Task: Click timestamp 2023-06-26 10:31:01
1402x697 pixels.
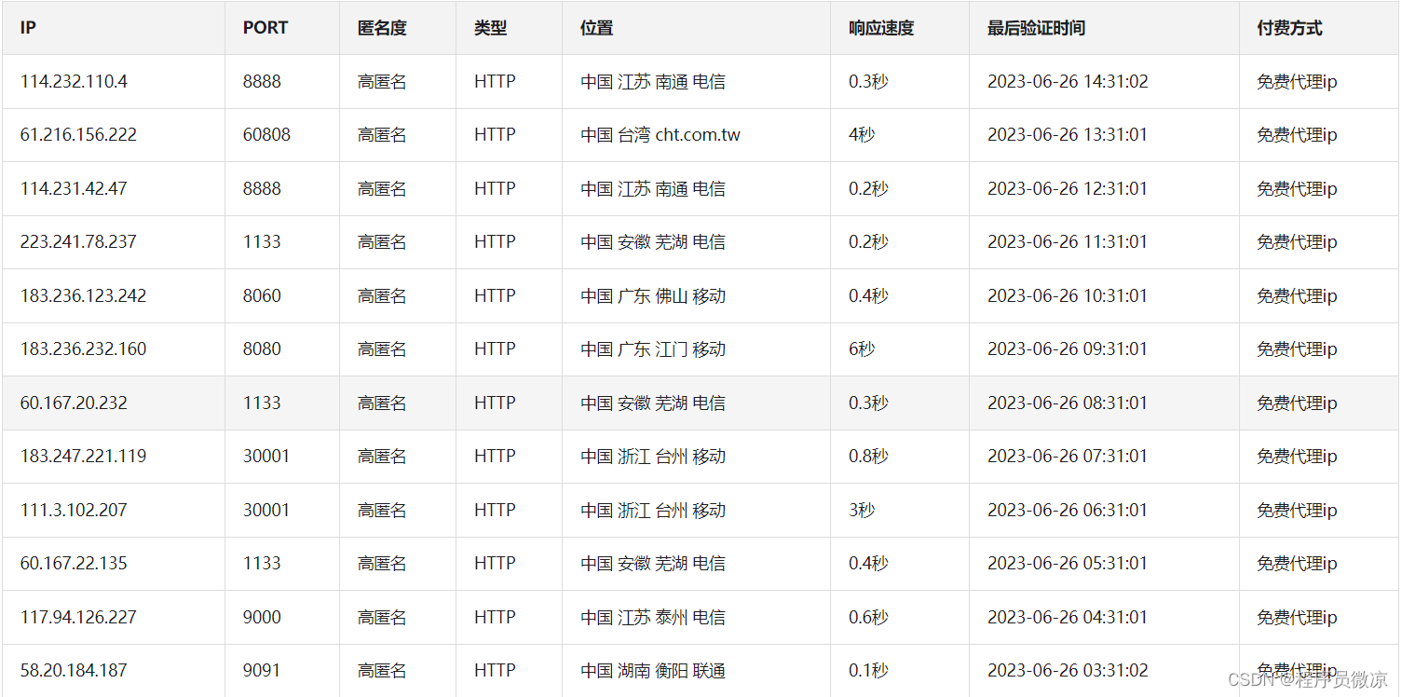Action: [x=1068, y=295]
